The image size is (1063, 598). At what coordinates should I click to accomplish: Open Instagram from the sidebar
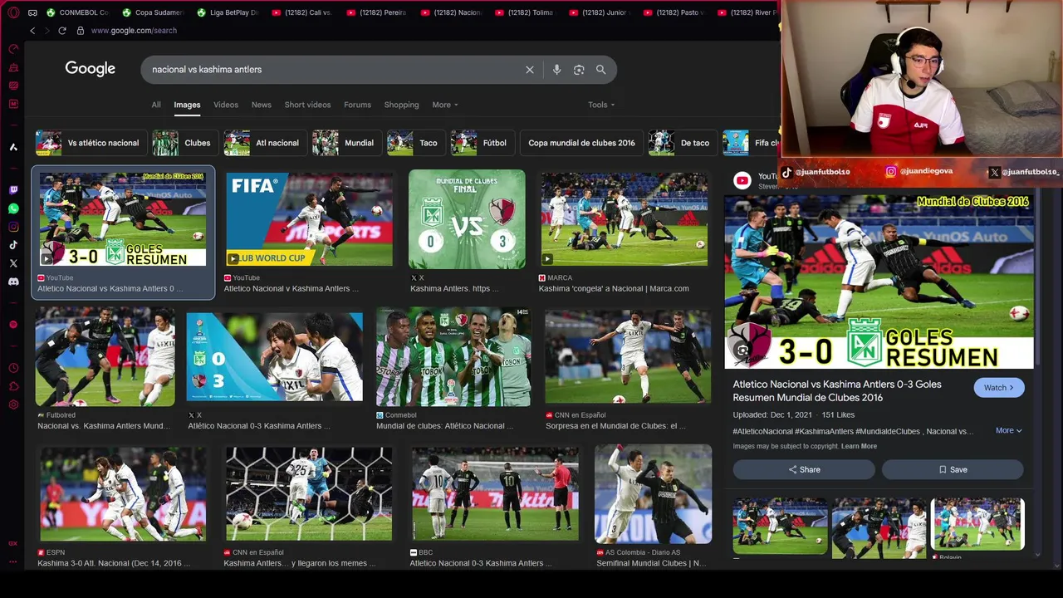(13, 227)
